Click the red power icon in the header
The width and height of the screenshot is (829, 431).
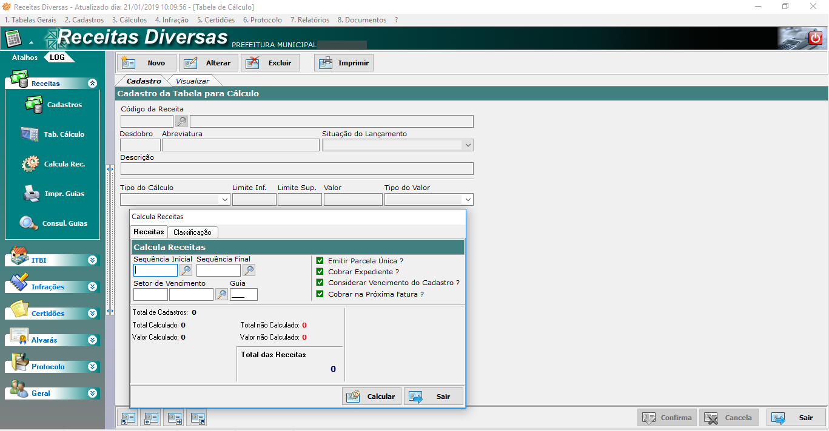tap(815, 39)
